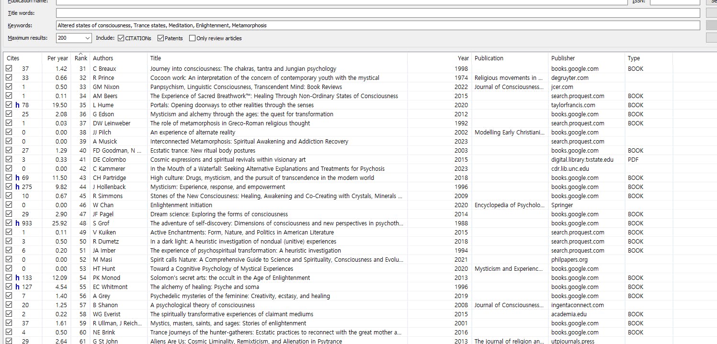Select 'The Experience of Sacred Breathwork' title
The height and width of the screenshot is (344, 717).
274,96
